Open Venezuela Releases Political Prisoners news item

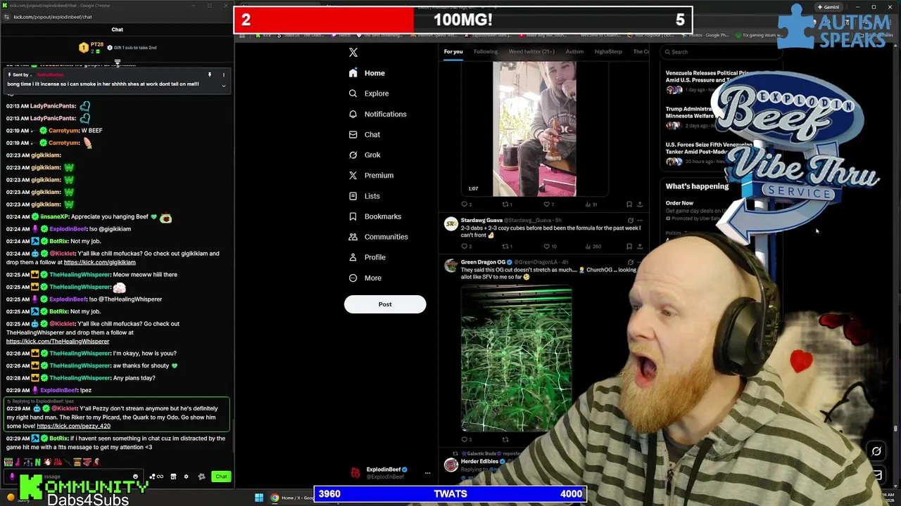coord(707,81)
